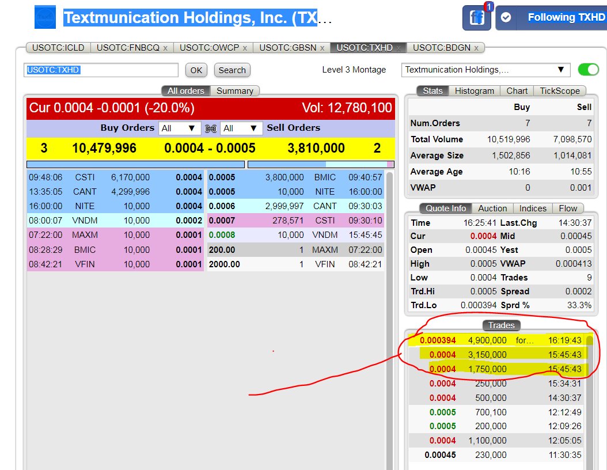Screen dimensions: 607x470
Task: Select the MAXM buy order at 07:22:00
Action: 115,235
